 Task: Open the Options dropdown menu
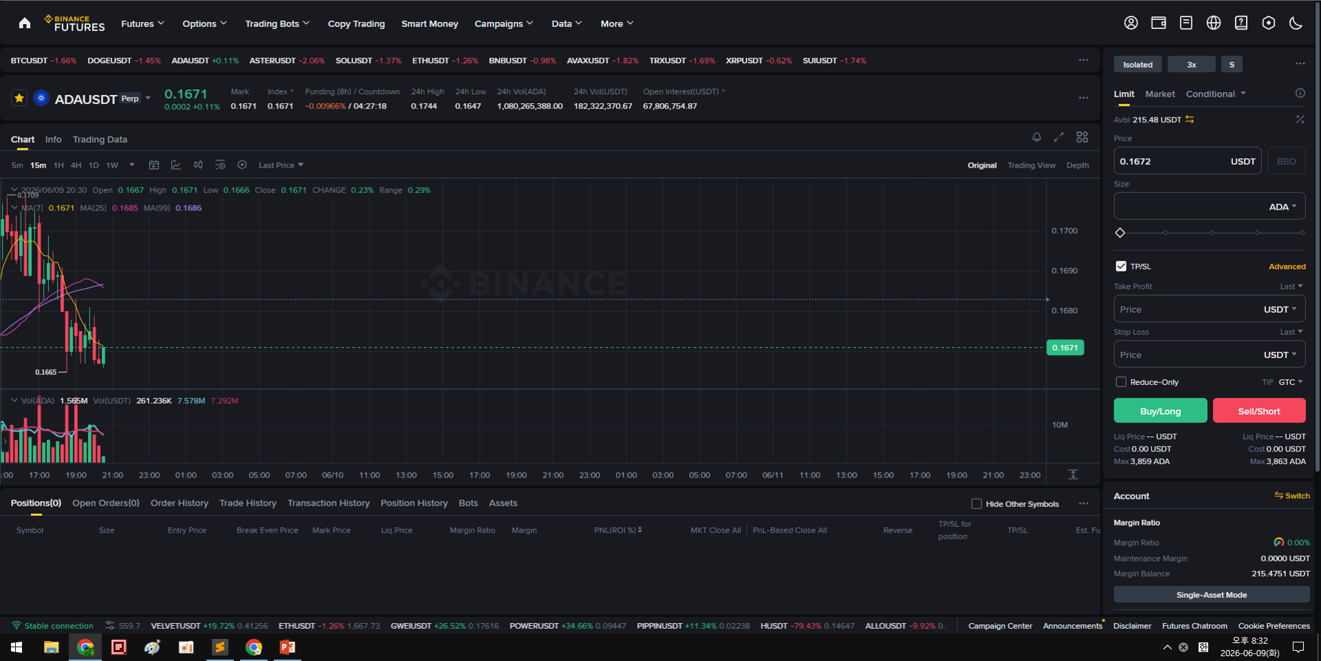coord(204,23)
